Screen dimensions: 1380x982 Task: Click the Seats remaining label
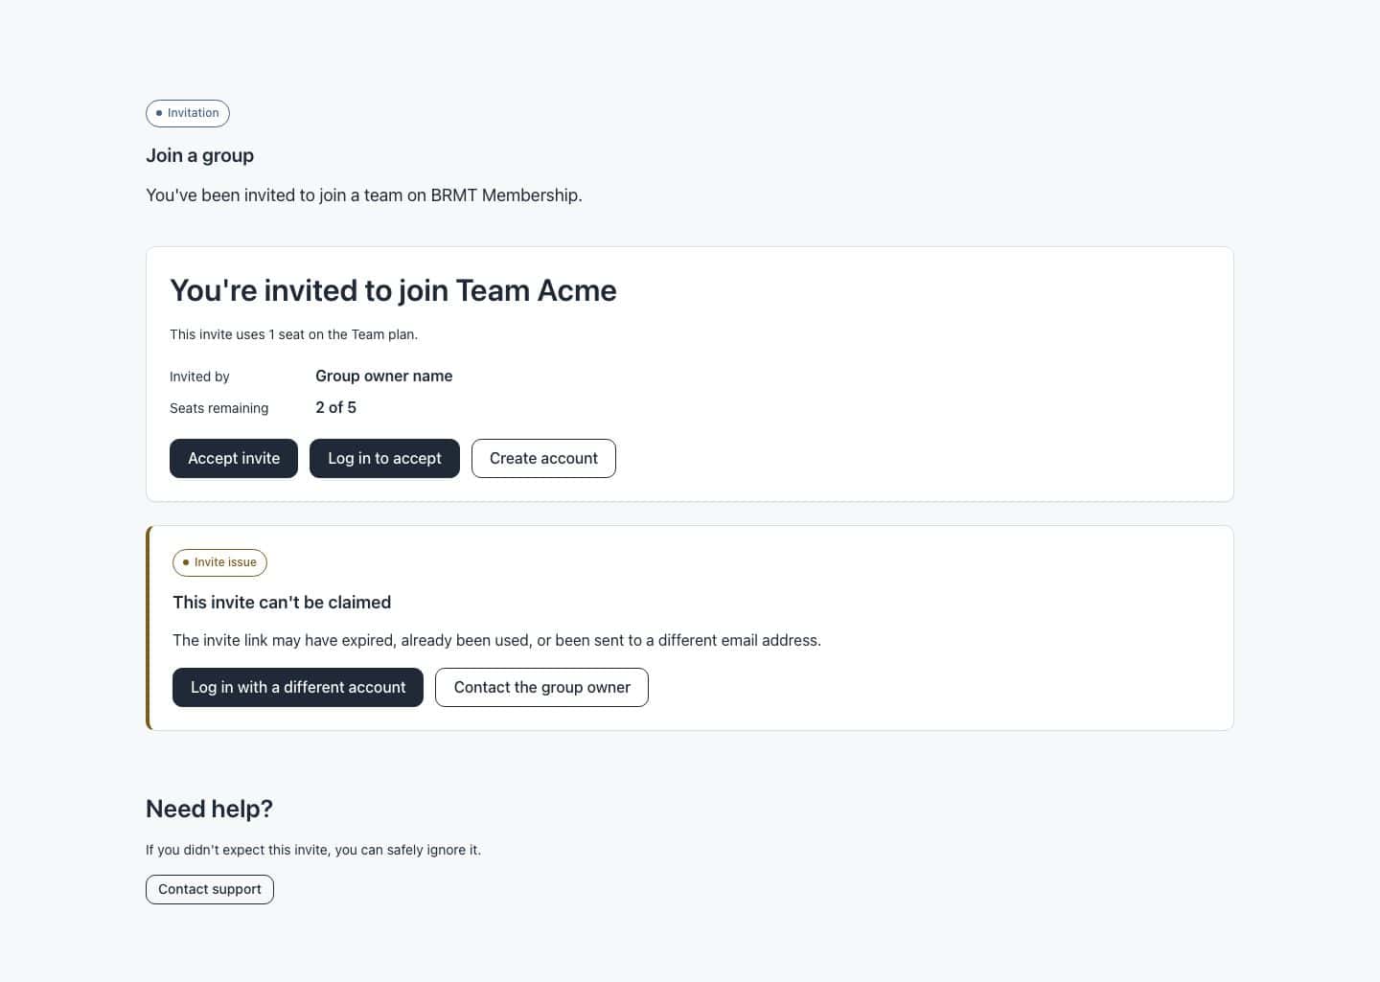[218, 408]
